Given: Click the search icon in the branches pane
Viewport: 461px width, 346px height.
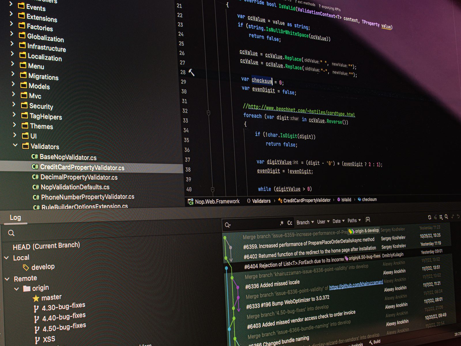Looking at the screenshot, I should (11, 233).
